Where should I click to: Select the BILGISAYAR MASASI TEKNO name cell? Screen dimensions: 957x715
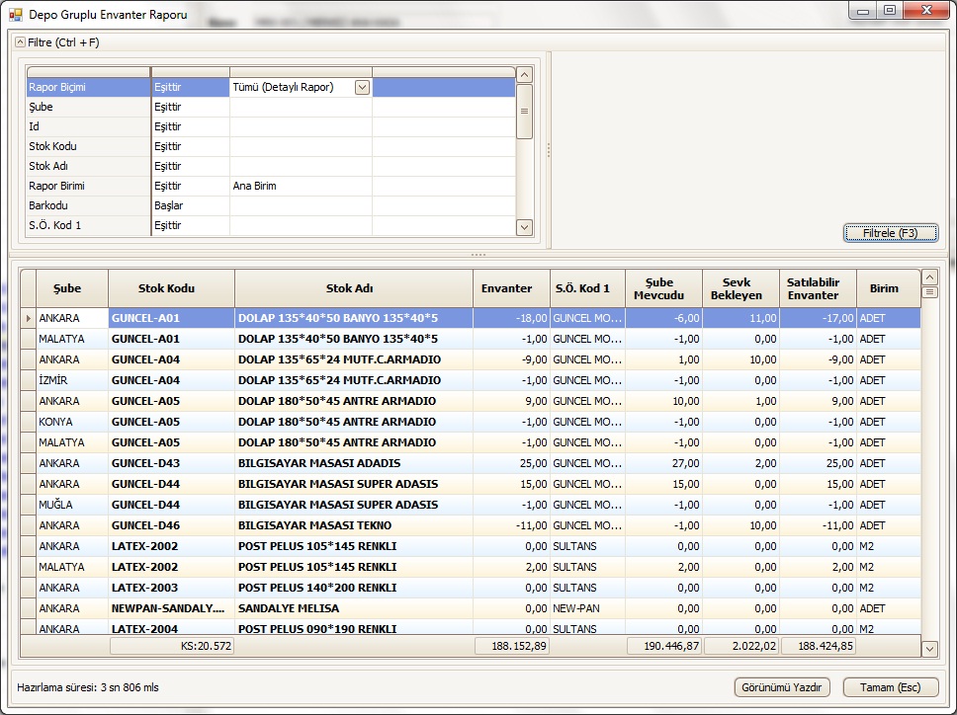click(354, 525)
